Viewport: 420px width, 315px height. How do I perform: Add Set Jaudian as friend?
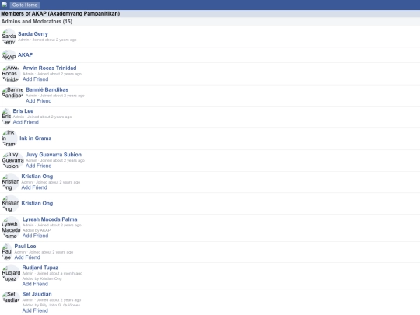pyautogui.click(x=35, y=310)
